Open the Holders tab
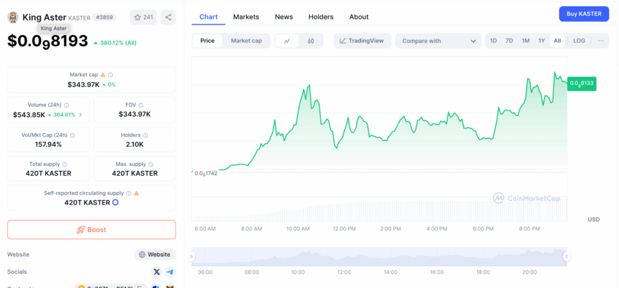Viewport: 619px width, 288px height. (x=320, y=17)
